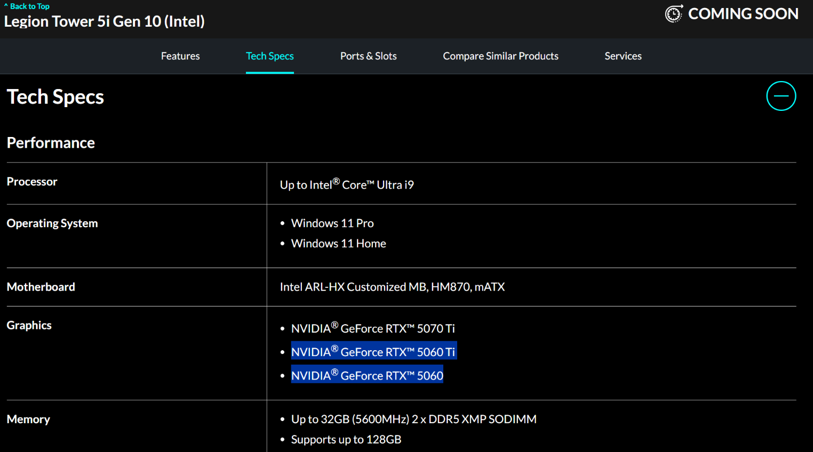The height and width of the screenshot is (452, 813).
Task: Click the Performance section heading
Action: [x=51, y=143]
